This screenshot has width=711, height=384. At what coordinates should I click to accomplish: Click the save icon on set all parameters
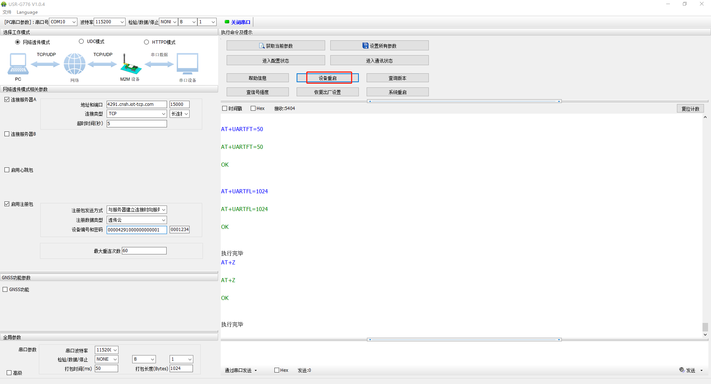click(365, 46)
